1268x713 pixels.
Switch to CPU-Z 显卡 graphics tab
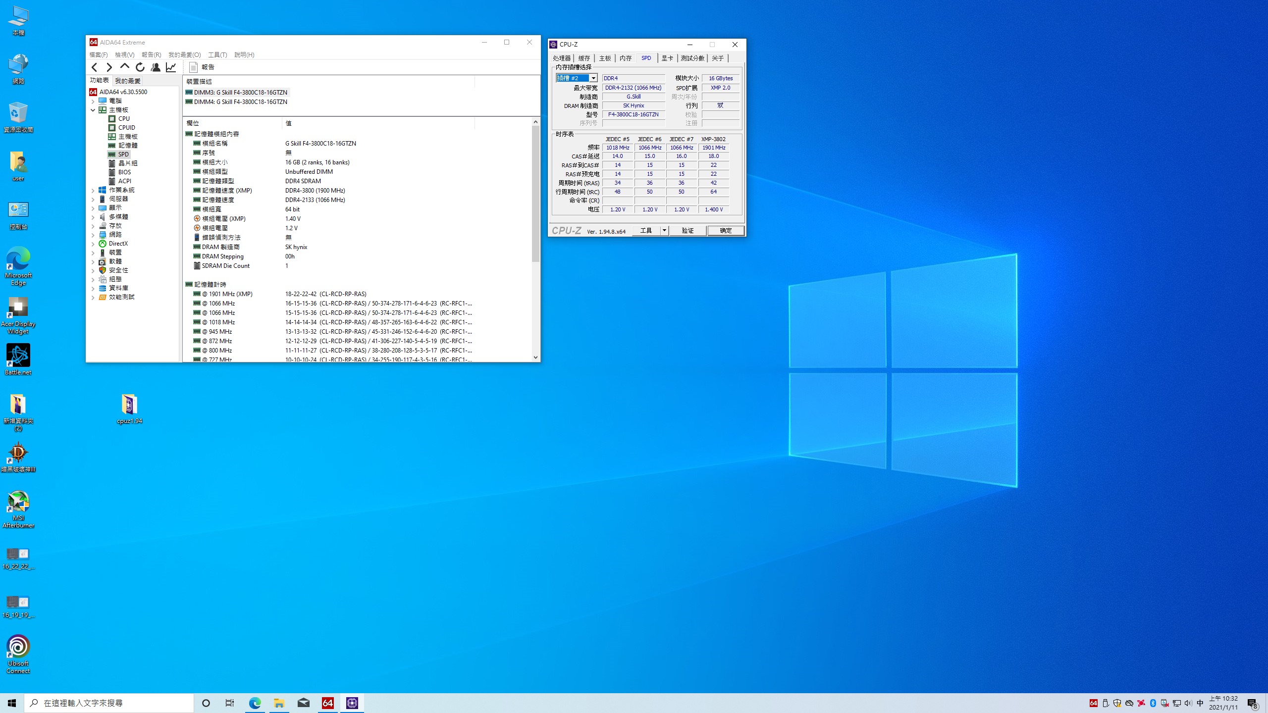coord(668,58)
